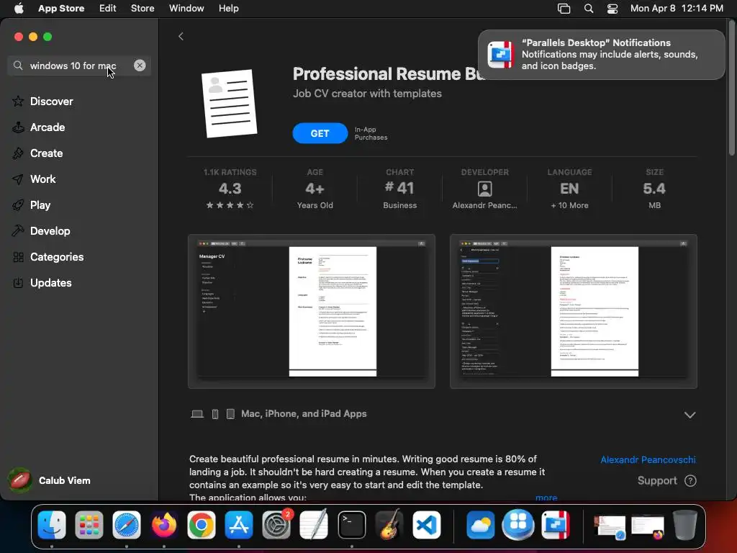Click the 4.3 ratings summary
Viewport: 737px width, 553px height.
click(x=230, y=189)
